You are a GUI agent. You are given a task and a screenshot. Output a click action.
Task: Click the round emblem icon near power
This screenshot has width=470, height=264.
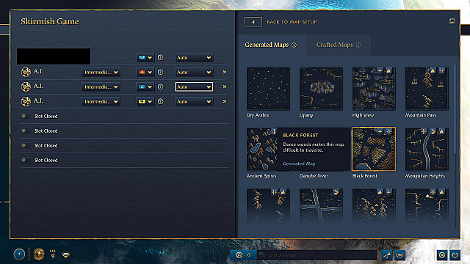(442, 255)
